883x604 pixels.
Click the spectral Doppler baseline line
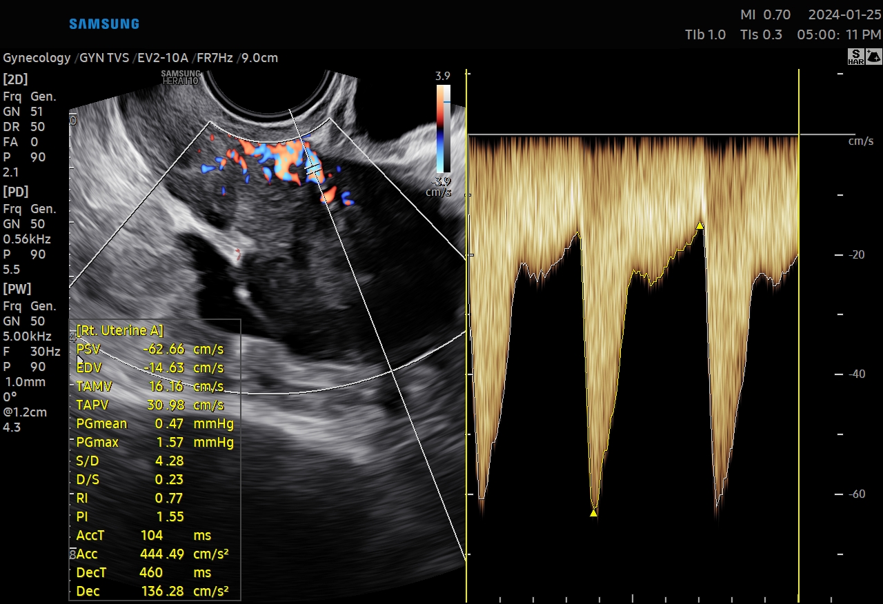[633, 135]
